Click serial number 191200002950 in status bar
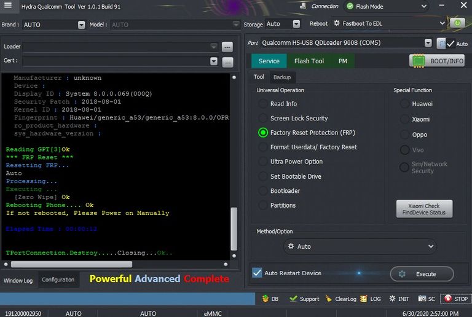Viewport: 472px width, 317px height. [23, 313]
